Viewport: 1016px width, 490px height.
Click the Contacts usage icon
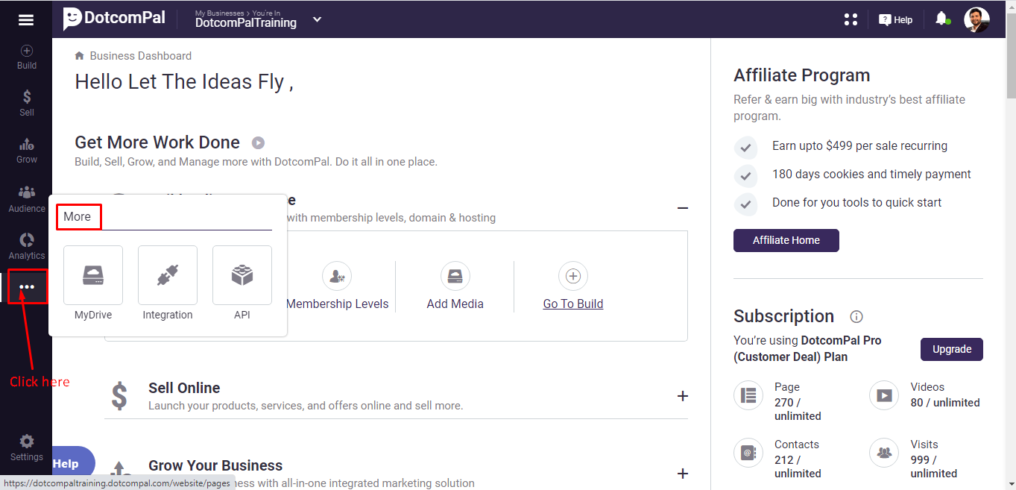pos(748,453)
